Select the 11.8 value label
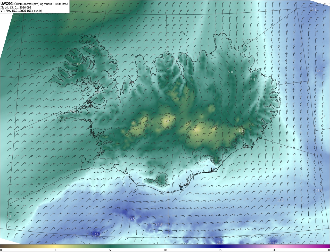This screenshot has height=252, width=330. (319, 190)
